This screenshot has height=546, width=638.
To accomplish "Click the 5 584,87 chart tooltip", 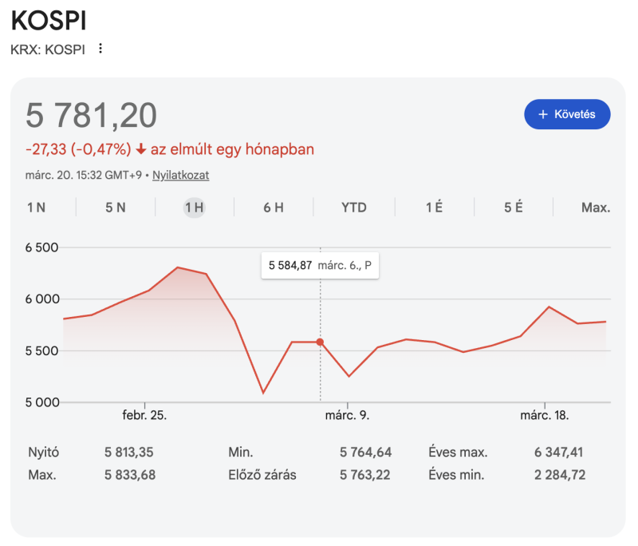I will coord(320,265).
